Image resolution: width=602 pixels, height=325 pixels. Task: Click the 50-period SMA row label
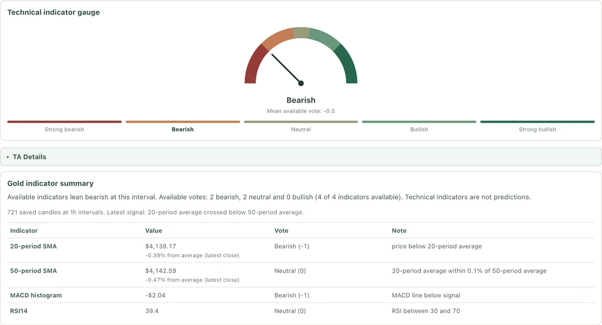coord(34,271)
